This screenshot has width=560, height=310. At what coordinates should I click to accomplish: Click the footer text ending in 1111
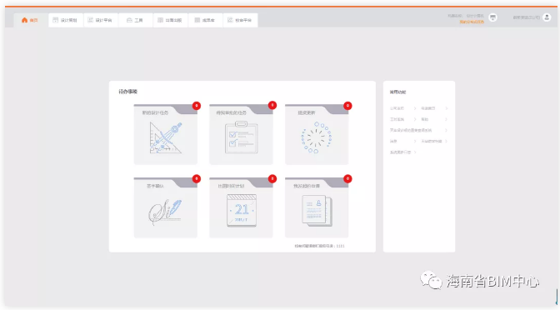point(320,246)
